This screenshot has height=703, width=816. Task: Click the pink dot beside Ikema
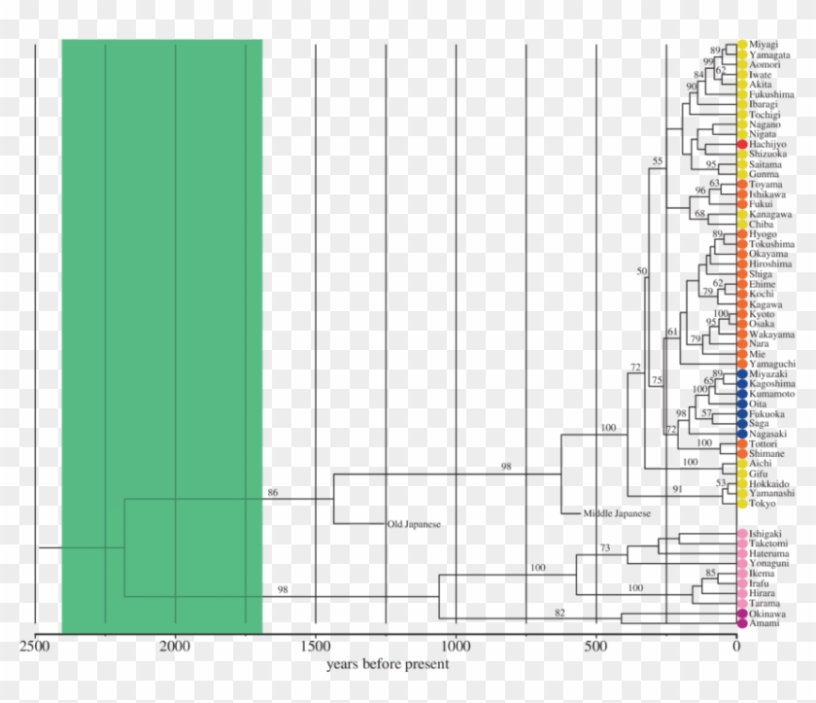click(742, 574)
